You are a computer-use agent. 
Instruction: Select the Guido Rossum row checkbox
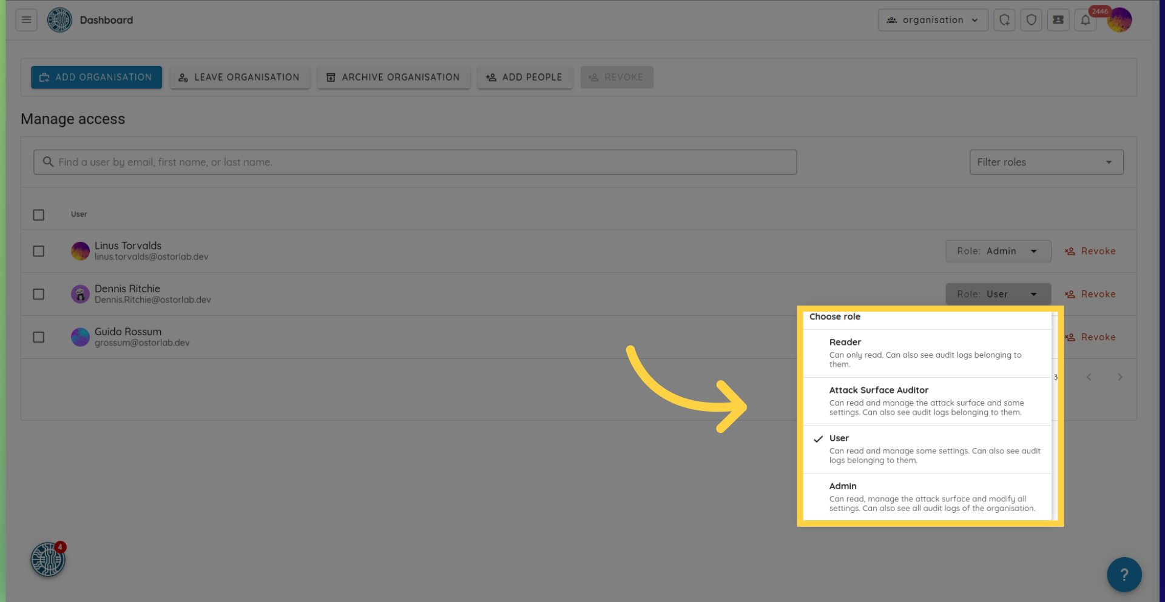coord(39,337)
